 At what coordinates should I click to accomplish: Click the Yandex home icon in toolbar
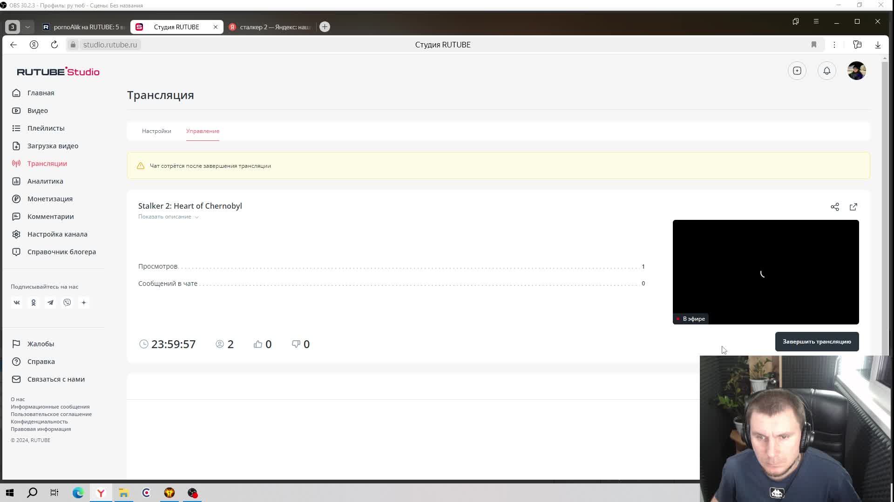[34, 45]
